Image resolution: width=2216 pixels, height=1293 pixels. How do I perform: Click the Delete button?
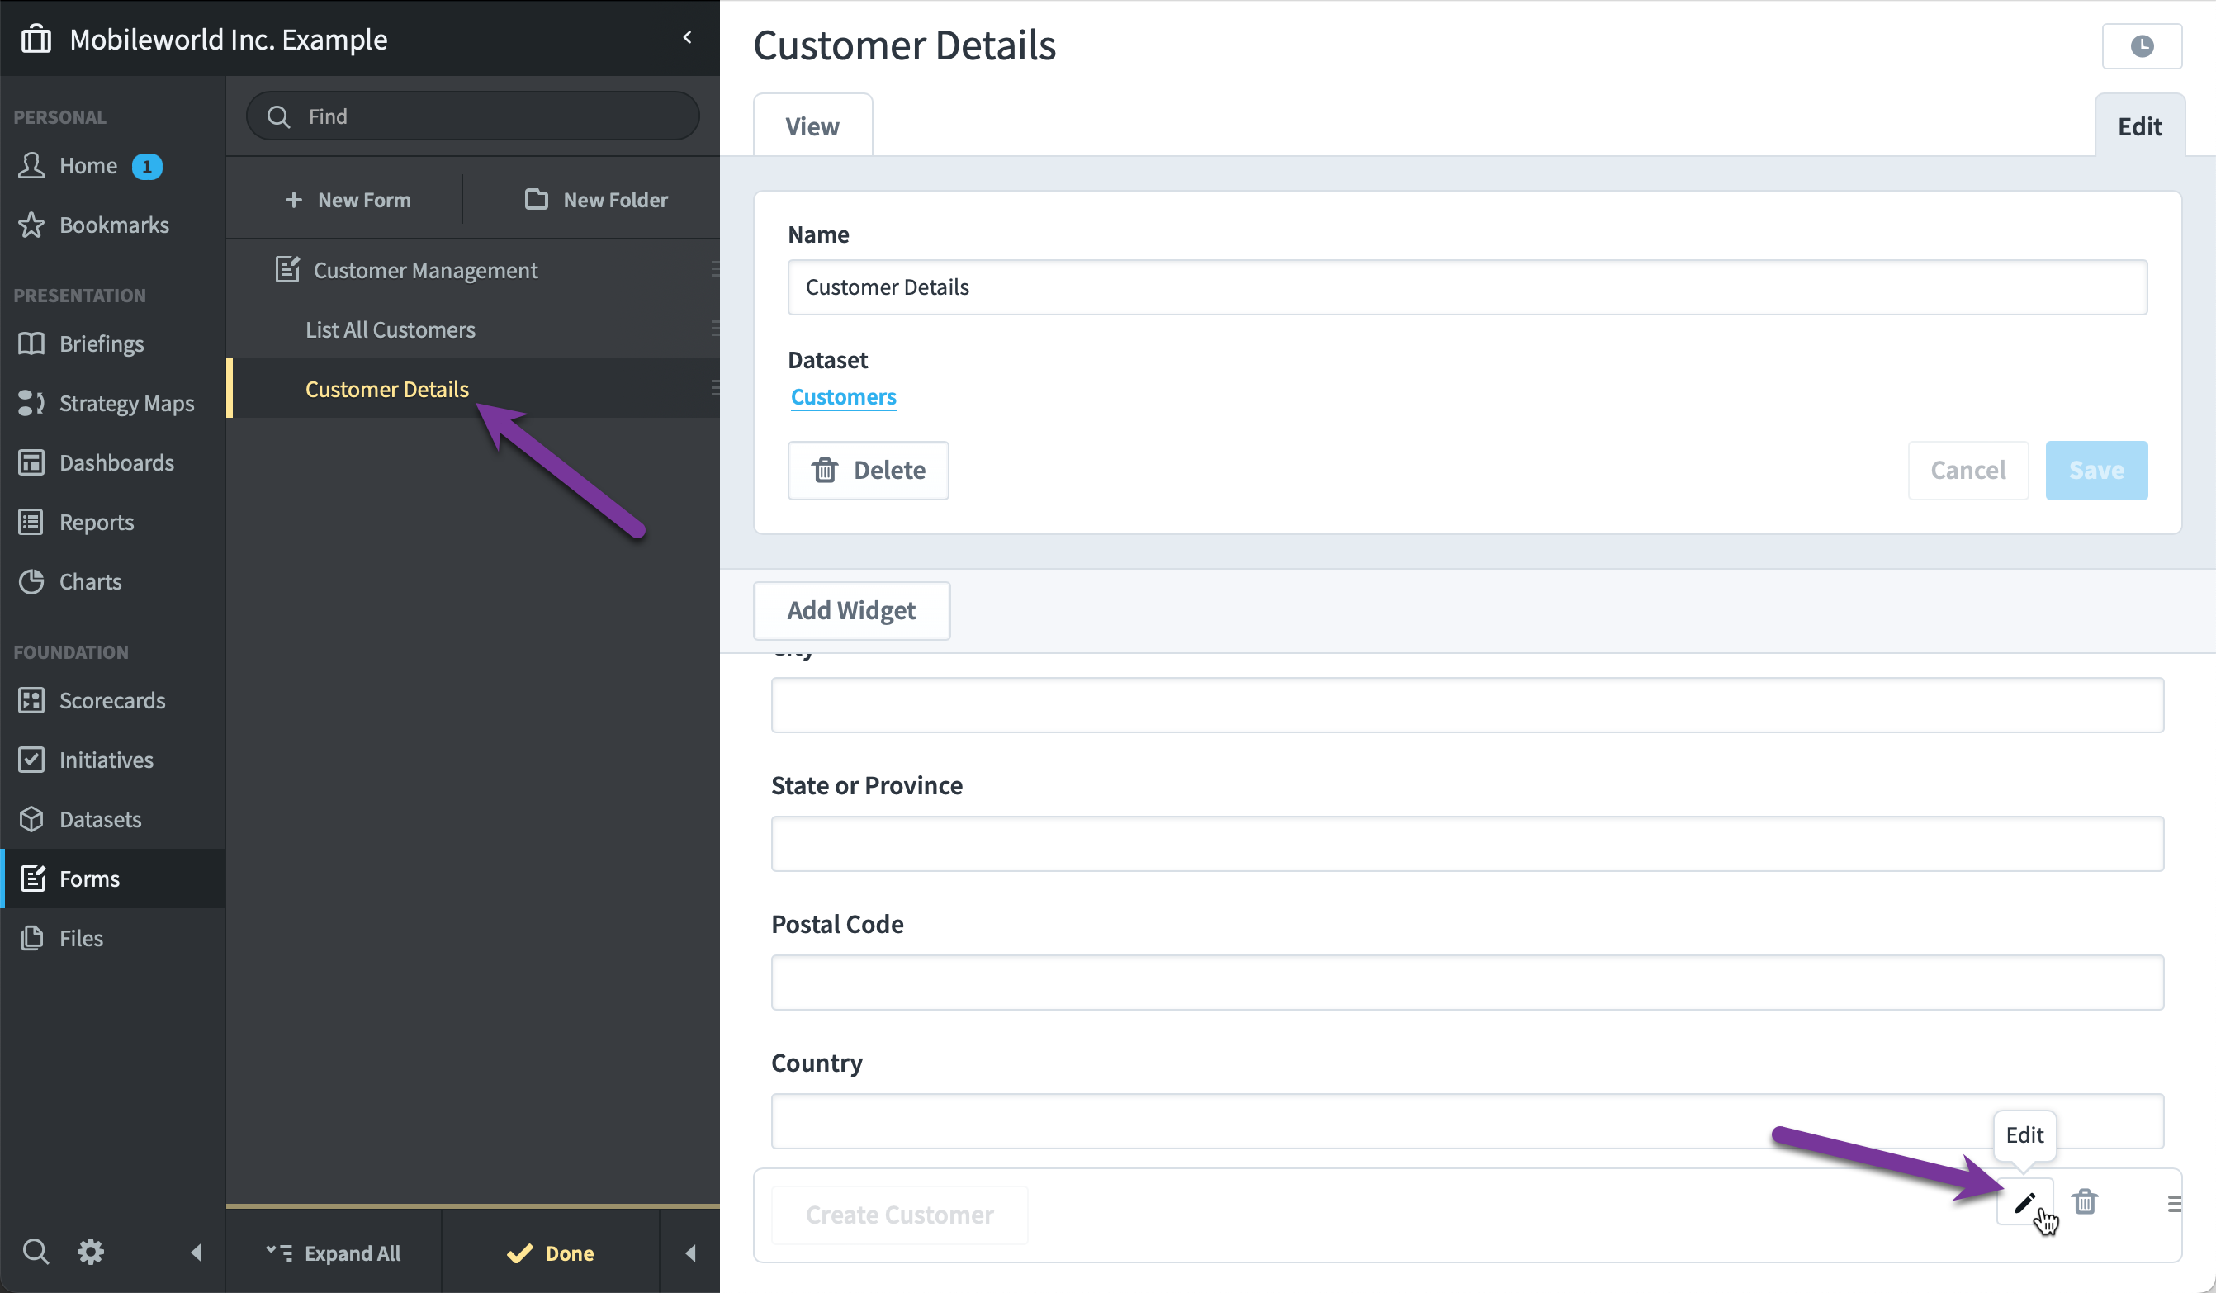(868, 470)
